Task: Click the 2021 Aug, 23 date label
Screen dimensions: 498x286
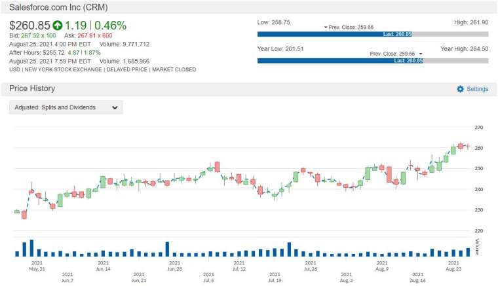Action: coord(453,266)
